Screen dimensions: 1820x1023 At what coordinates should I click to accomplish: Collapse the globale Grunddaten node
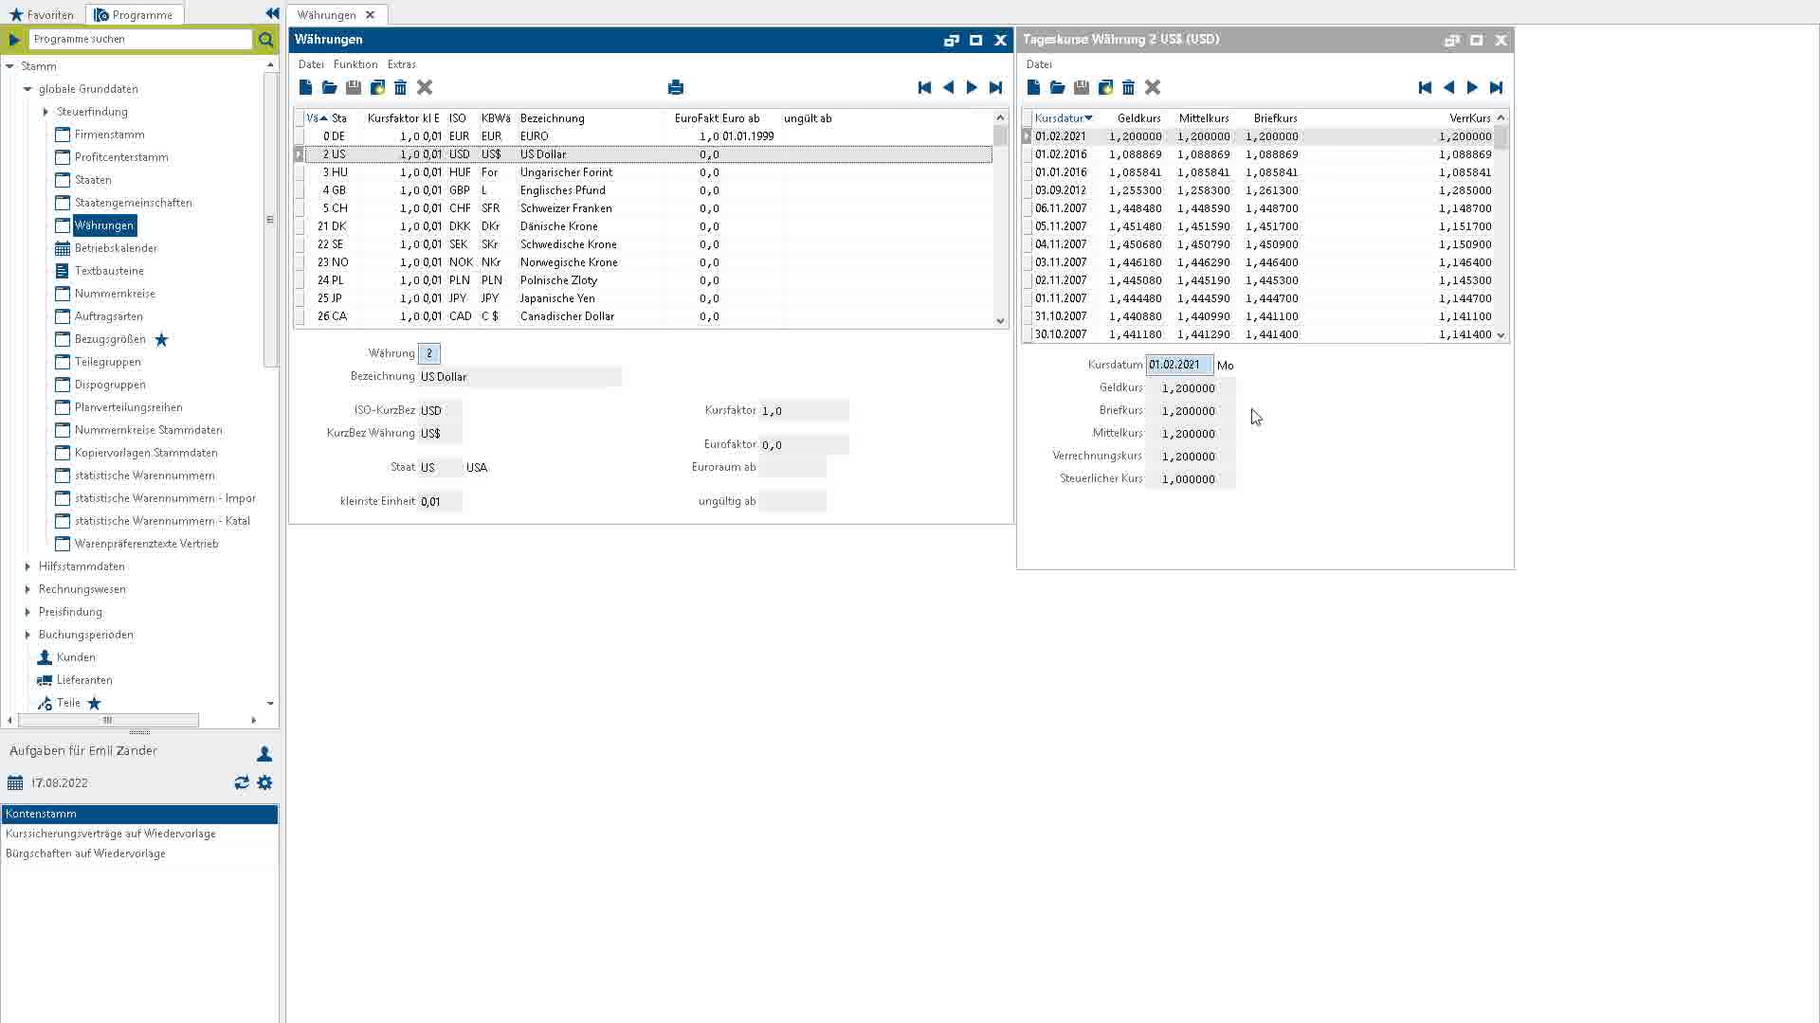(x=27, y=89)
